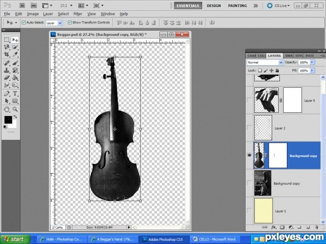The height and width of the screenshot is (244, 326).
Task: Click the 27.24% zoom field in status bar
Action: pos(57,228)
